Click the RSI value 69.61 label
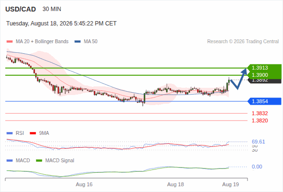The width and height of the screenshot is (283, 192). (x=259, y=142)
